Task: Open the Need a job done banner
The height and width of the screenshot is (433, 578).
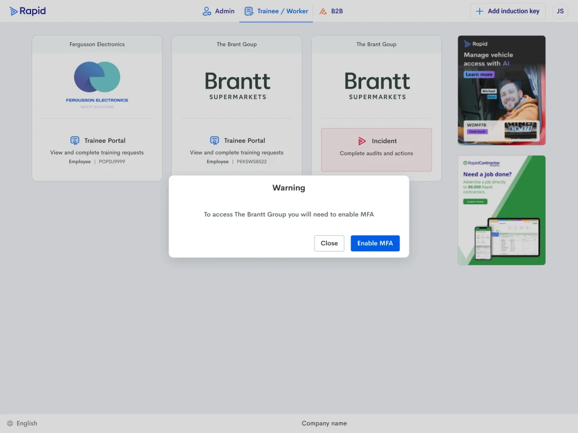Action: pos(502,210)
